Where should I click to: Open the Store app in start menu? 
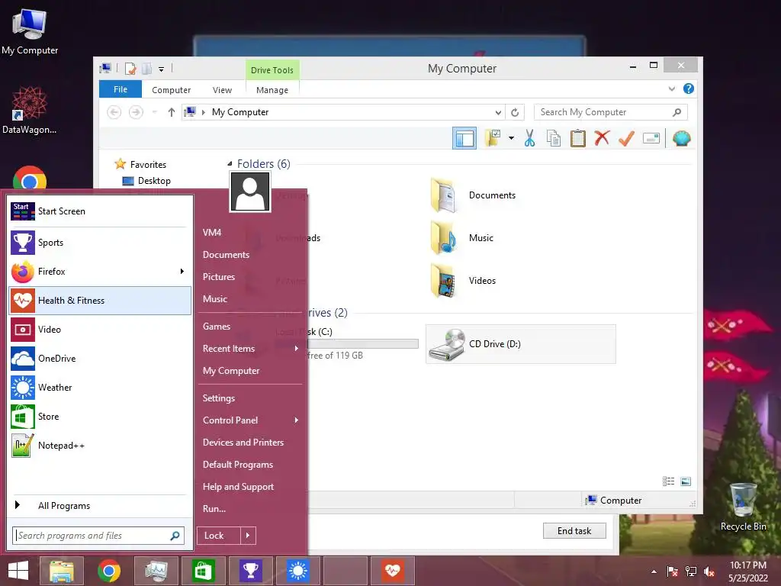tap(100, 416)
